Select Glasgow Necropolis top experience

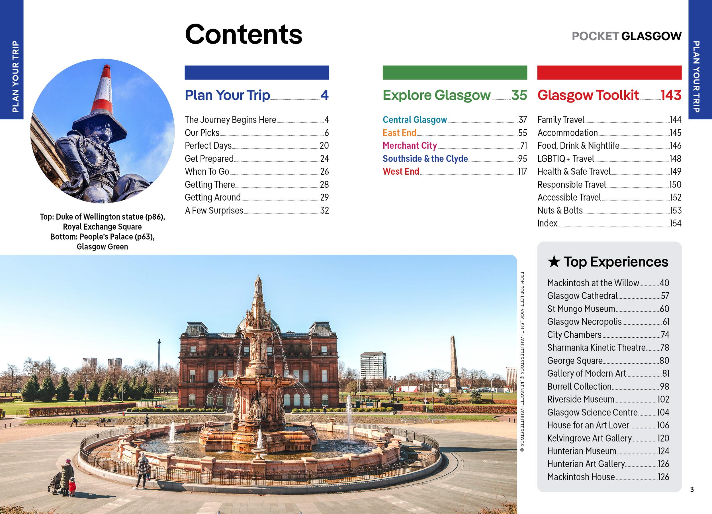[x=582, y=322]
